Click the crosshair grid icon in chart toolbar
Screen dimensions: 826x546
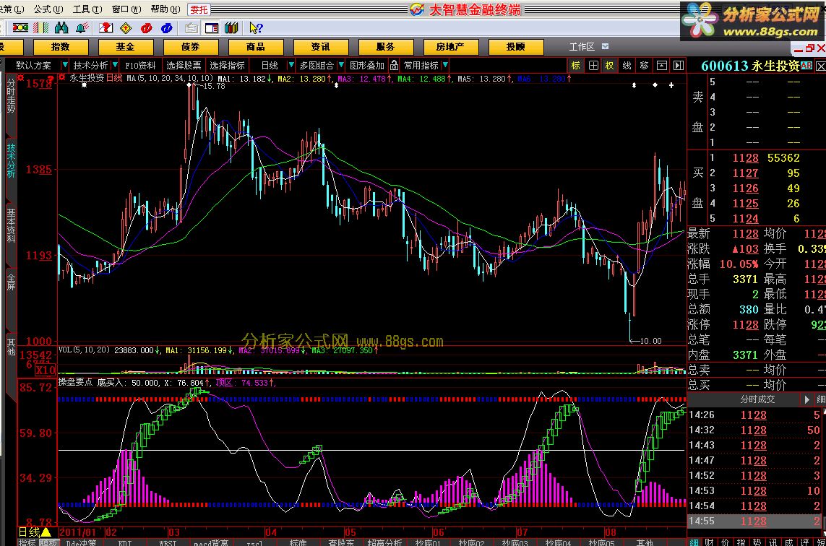(593, 65)
